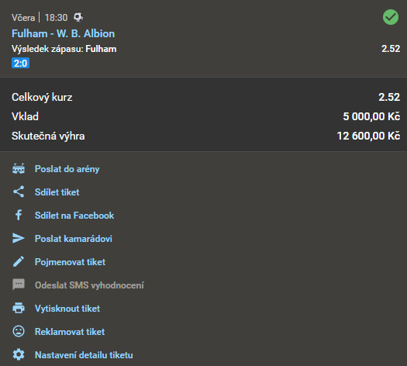Click the Facebook logo icon
This screenshot has height=366, width=407.
click(19, 215)
